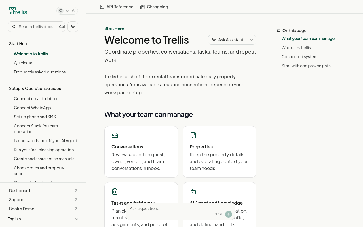Screen dimensions: 363x227
Task: Open Connect email to Inbox guide
Action: pos(35,99)
